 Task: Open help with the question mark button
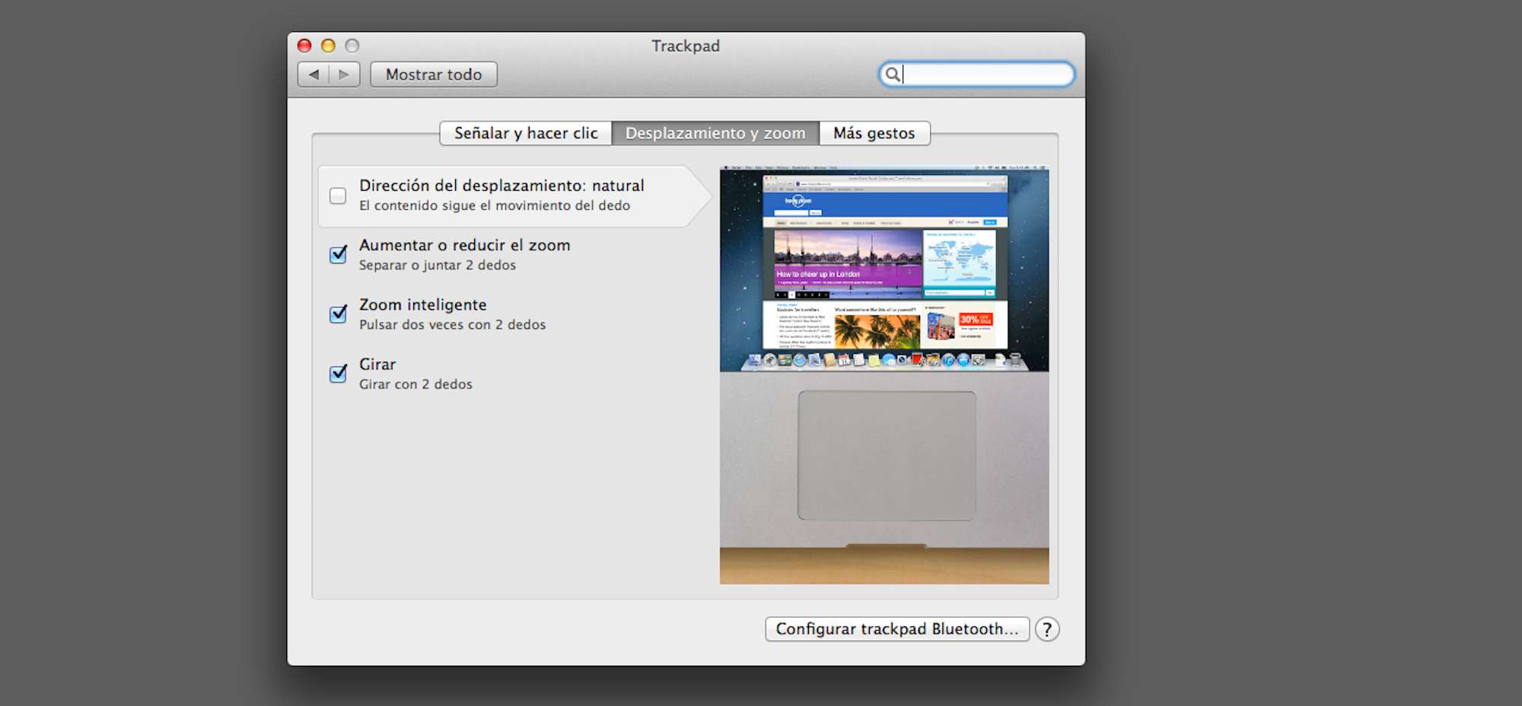1047,629
